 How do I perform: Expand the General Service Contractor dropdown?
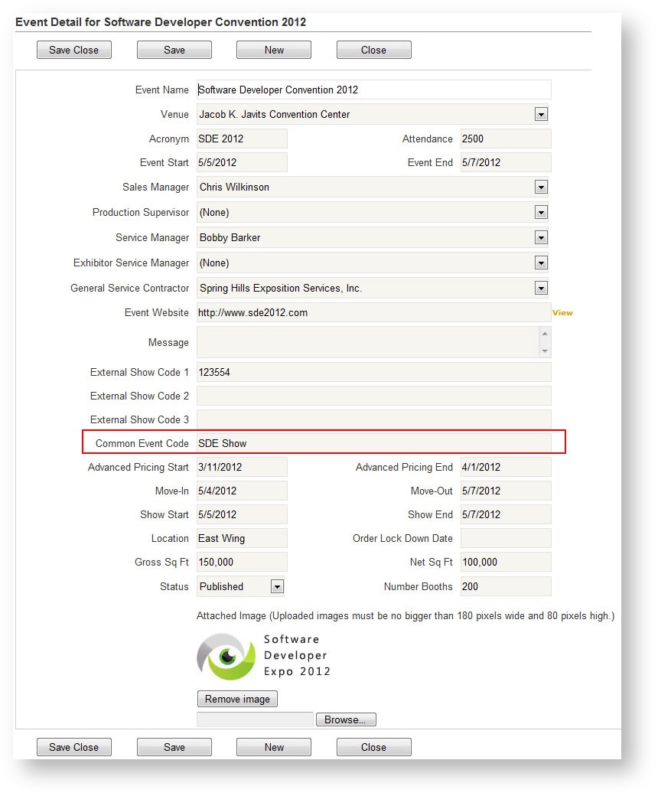542,288
